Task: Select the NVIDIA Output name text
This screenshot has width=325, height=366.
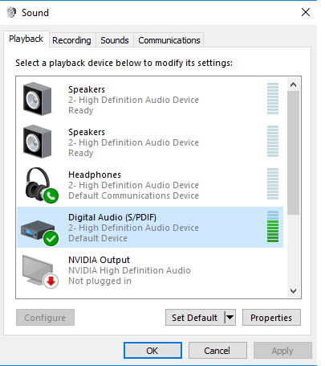Action: click(x=99, y=260)
